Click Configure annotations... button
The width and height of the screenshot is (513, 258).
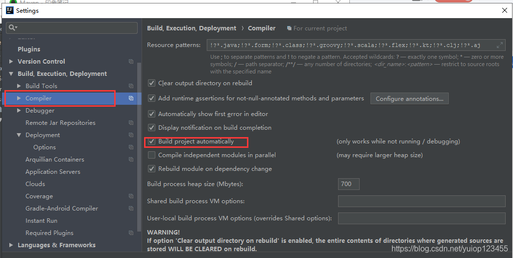click(409, 98)
